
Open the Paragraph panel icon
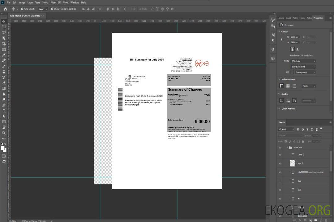click(x=273, y=41)
